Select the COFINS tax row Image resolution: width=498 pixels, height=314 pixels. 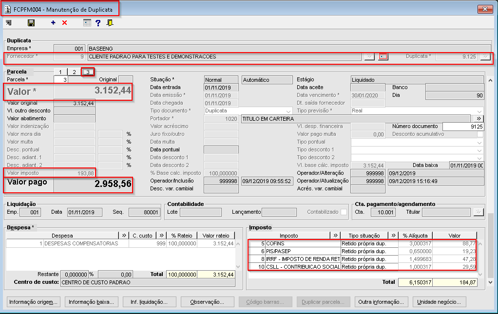tap(362, 243)
